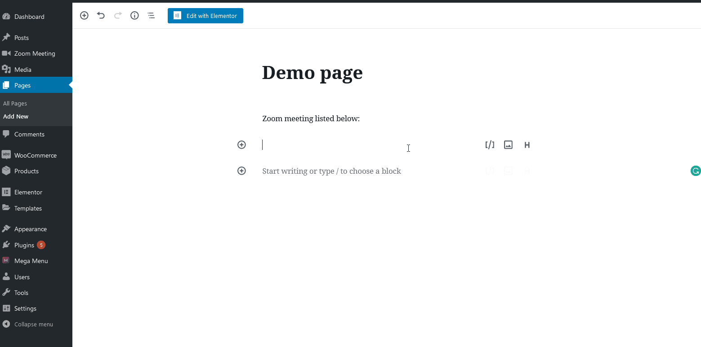Open All Pages list

[x=15, y=103]
